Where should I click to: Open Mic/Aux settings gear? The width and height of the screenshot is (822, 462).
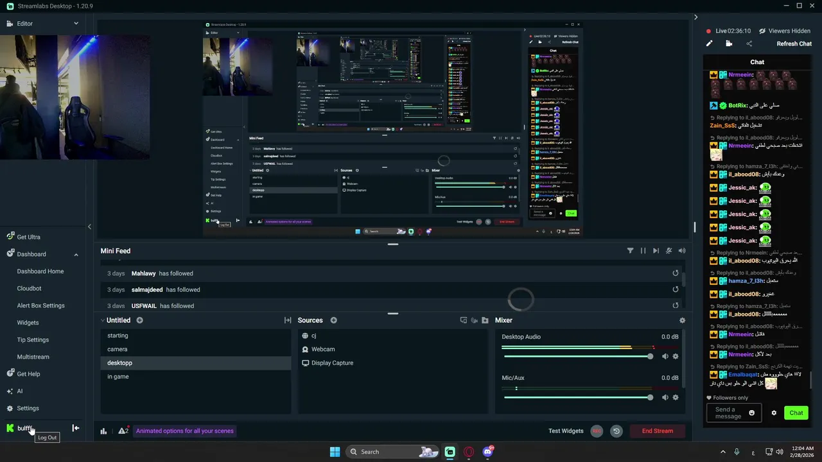click(676, 397)
